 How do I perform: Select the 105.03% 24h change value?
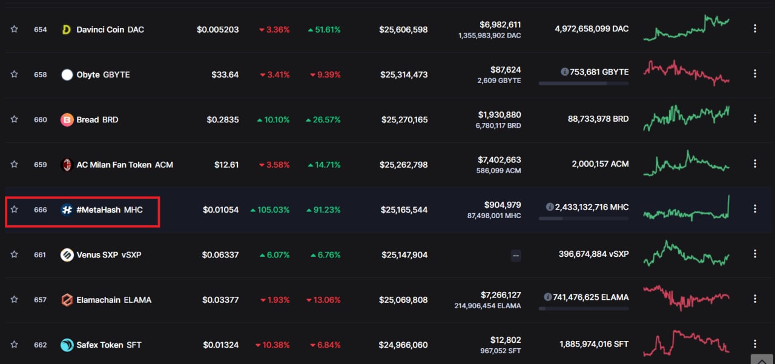(269, 210)
